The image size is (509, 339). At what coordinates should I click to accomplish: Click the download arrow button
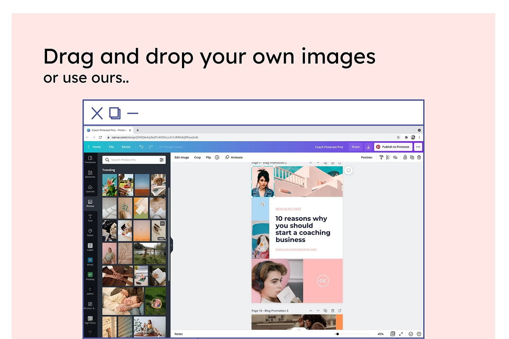[368, 147]
